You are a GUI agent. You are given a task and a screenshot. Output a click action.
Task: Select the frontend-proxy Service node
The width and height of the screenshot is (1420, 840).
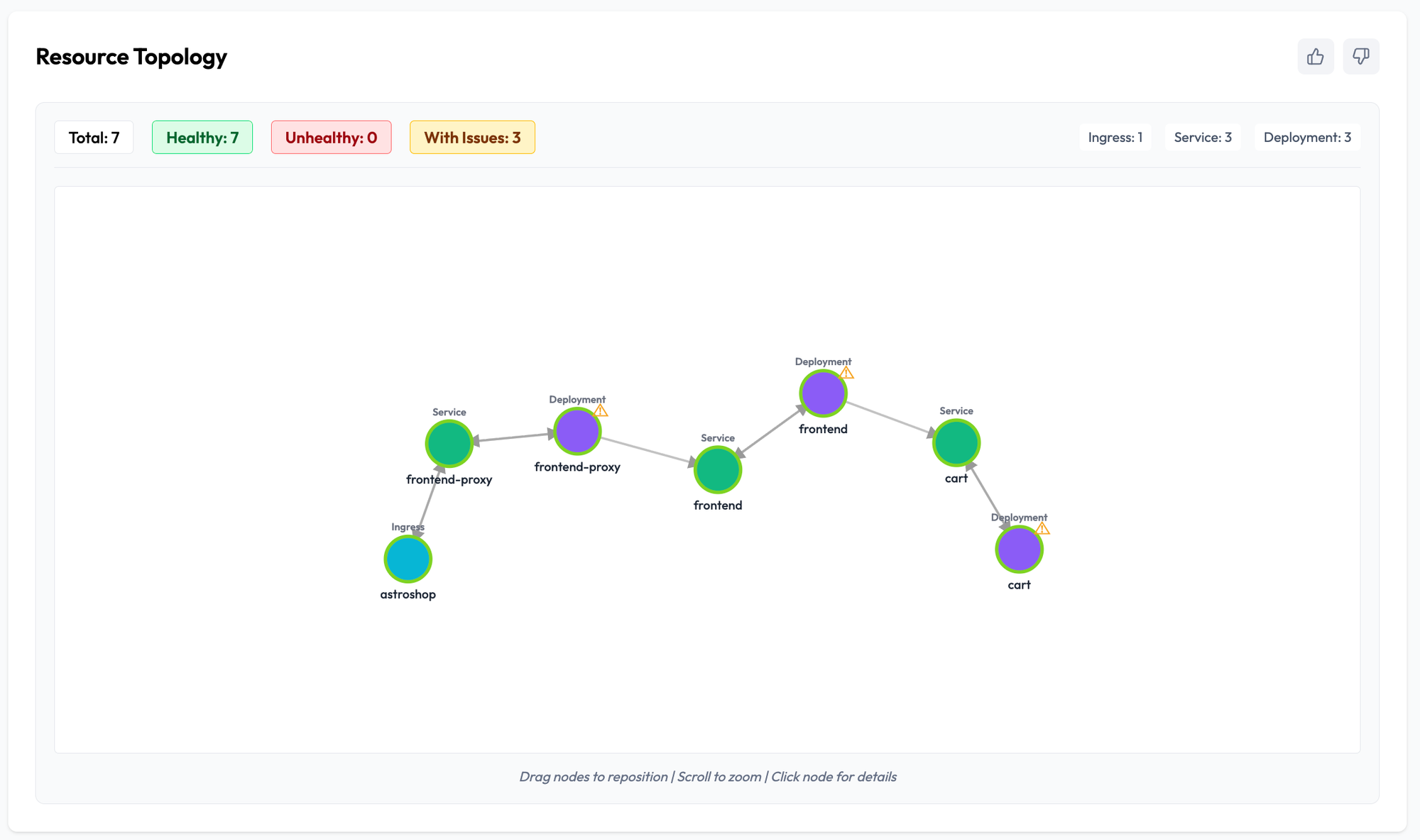pyautogui.click(x=449, y=443)
